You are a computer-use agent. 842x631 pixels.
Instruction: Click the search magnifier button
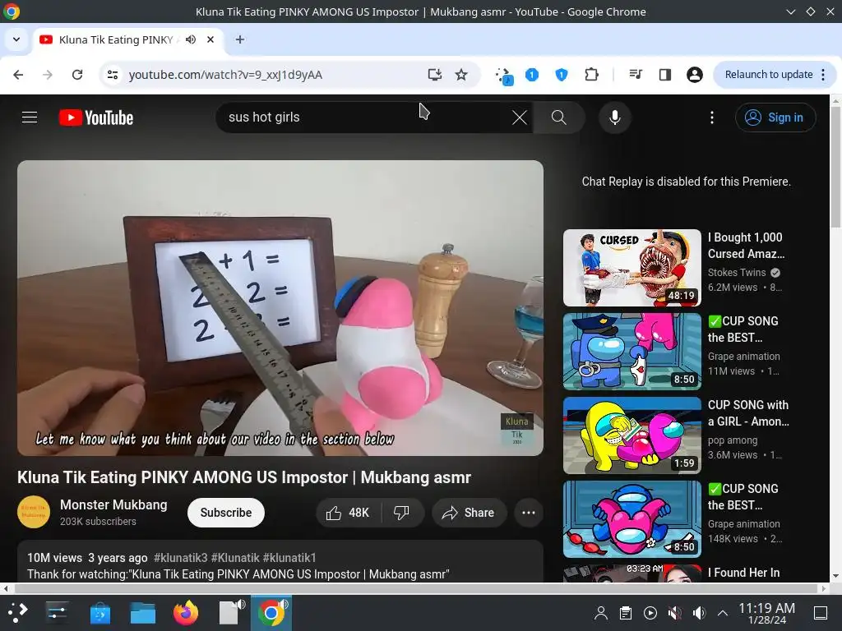pyautogui.click(x=559, y=117)
